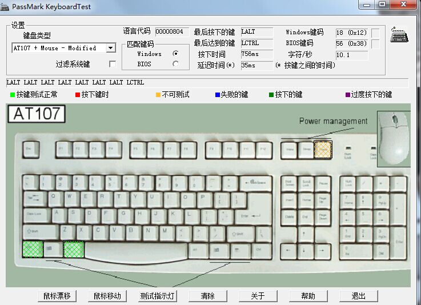Minimize the KeyboardTest window
The height and width of the screenshot is (305, 421).
367,5
